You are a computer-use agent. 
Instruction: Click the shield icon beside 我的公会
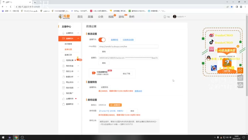click(x=64, y=71)
